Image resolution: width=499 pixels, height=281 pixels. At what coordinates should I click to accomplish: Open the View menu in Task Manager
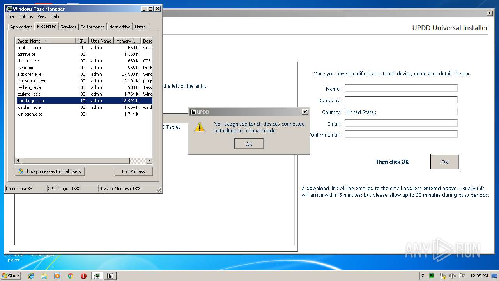point(42,16)
